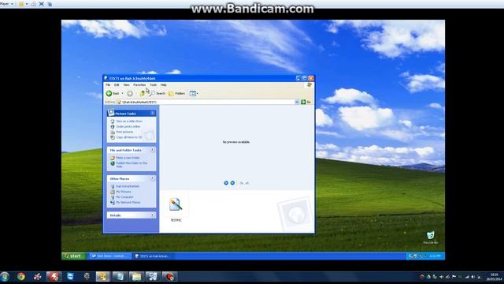Click inside the Address bar path field
504x284 pixels.
point(206,102)
